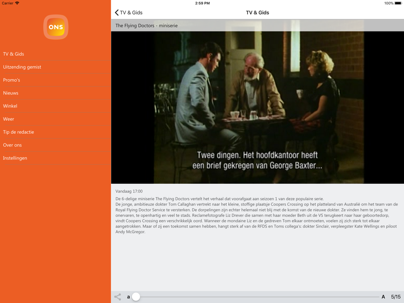Click the 5/15 page counter

(x=396, y=297)
